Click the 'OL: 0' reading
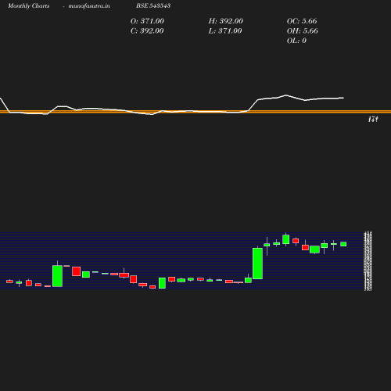 tap(296, 41)
